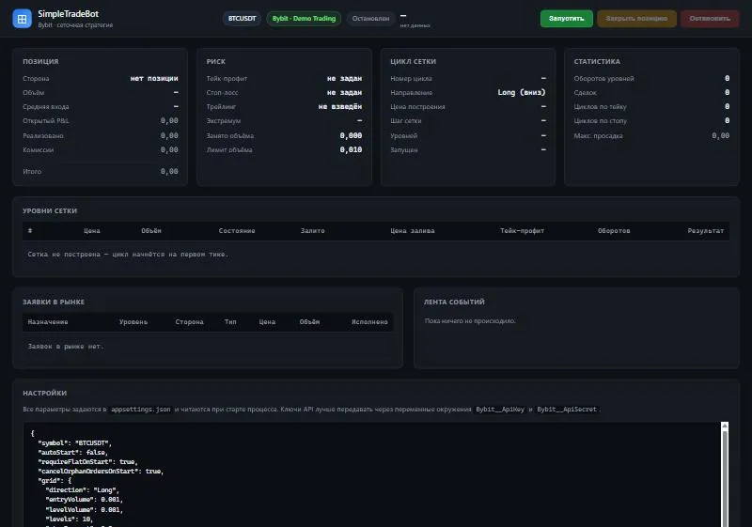
Task: Click the Открытый P&L label
Action: pyautogui.click(x=45, y=121)
